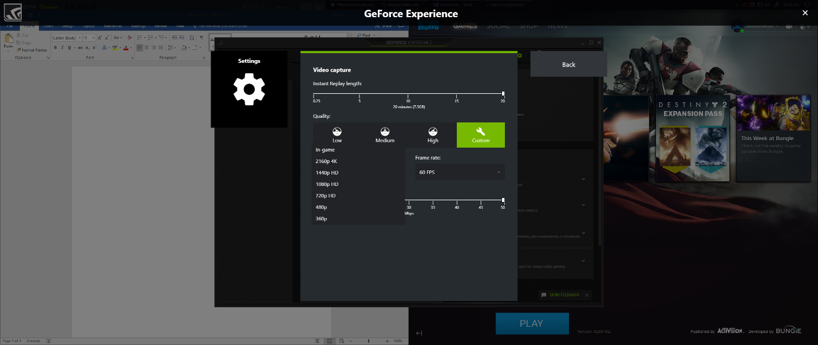818x345 pixels.
Task: Close the GeForce Experience overlay
Action: [x=805, y=13]
